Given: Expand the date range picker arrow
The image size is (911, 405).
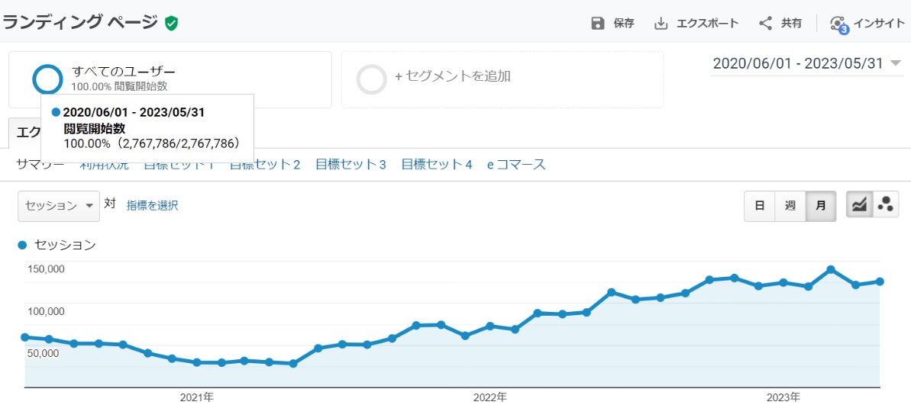Looking at the screenshot, I should pyautogui.click(x=896, y=64).
